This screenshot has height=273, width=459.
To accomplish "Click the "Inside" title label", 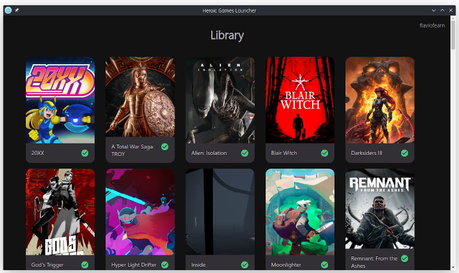I will [x=199, y=265].
